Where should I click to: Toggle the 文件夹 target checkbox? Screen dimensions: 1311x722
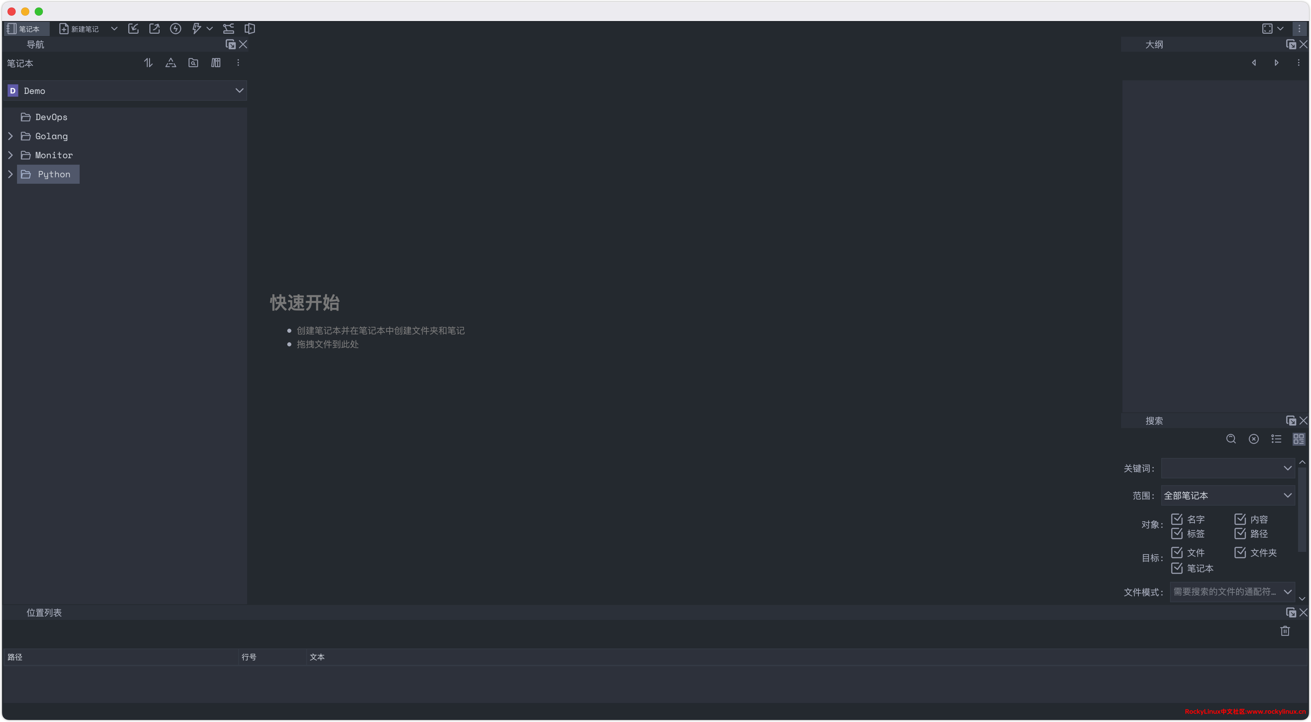1240,553
